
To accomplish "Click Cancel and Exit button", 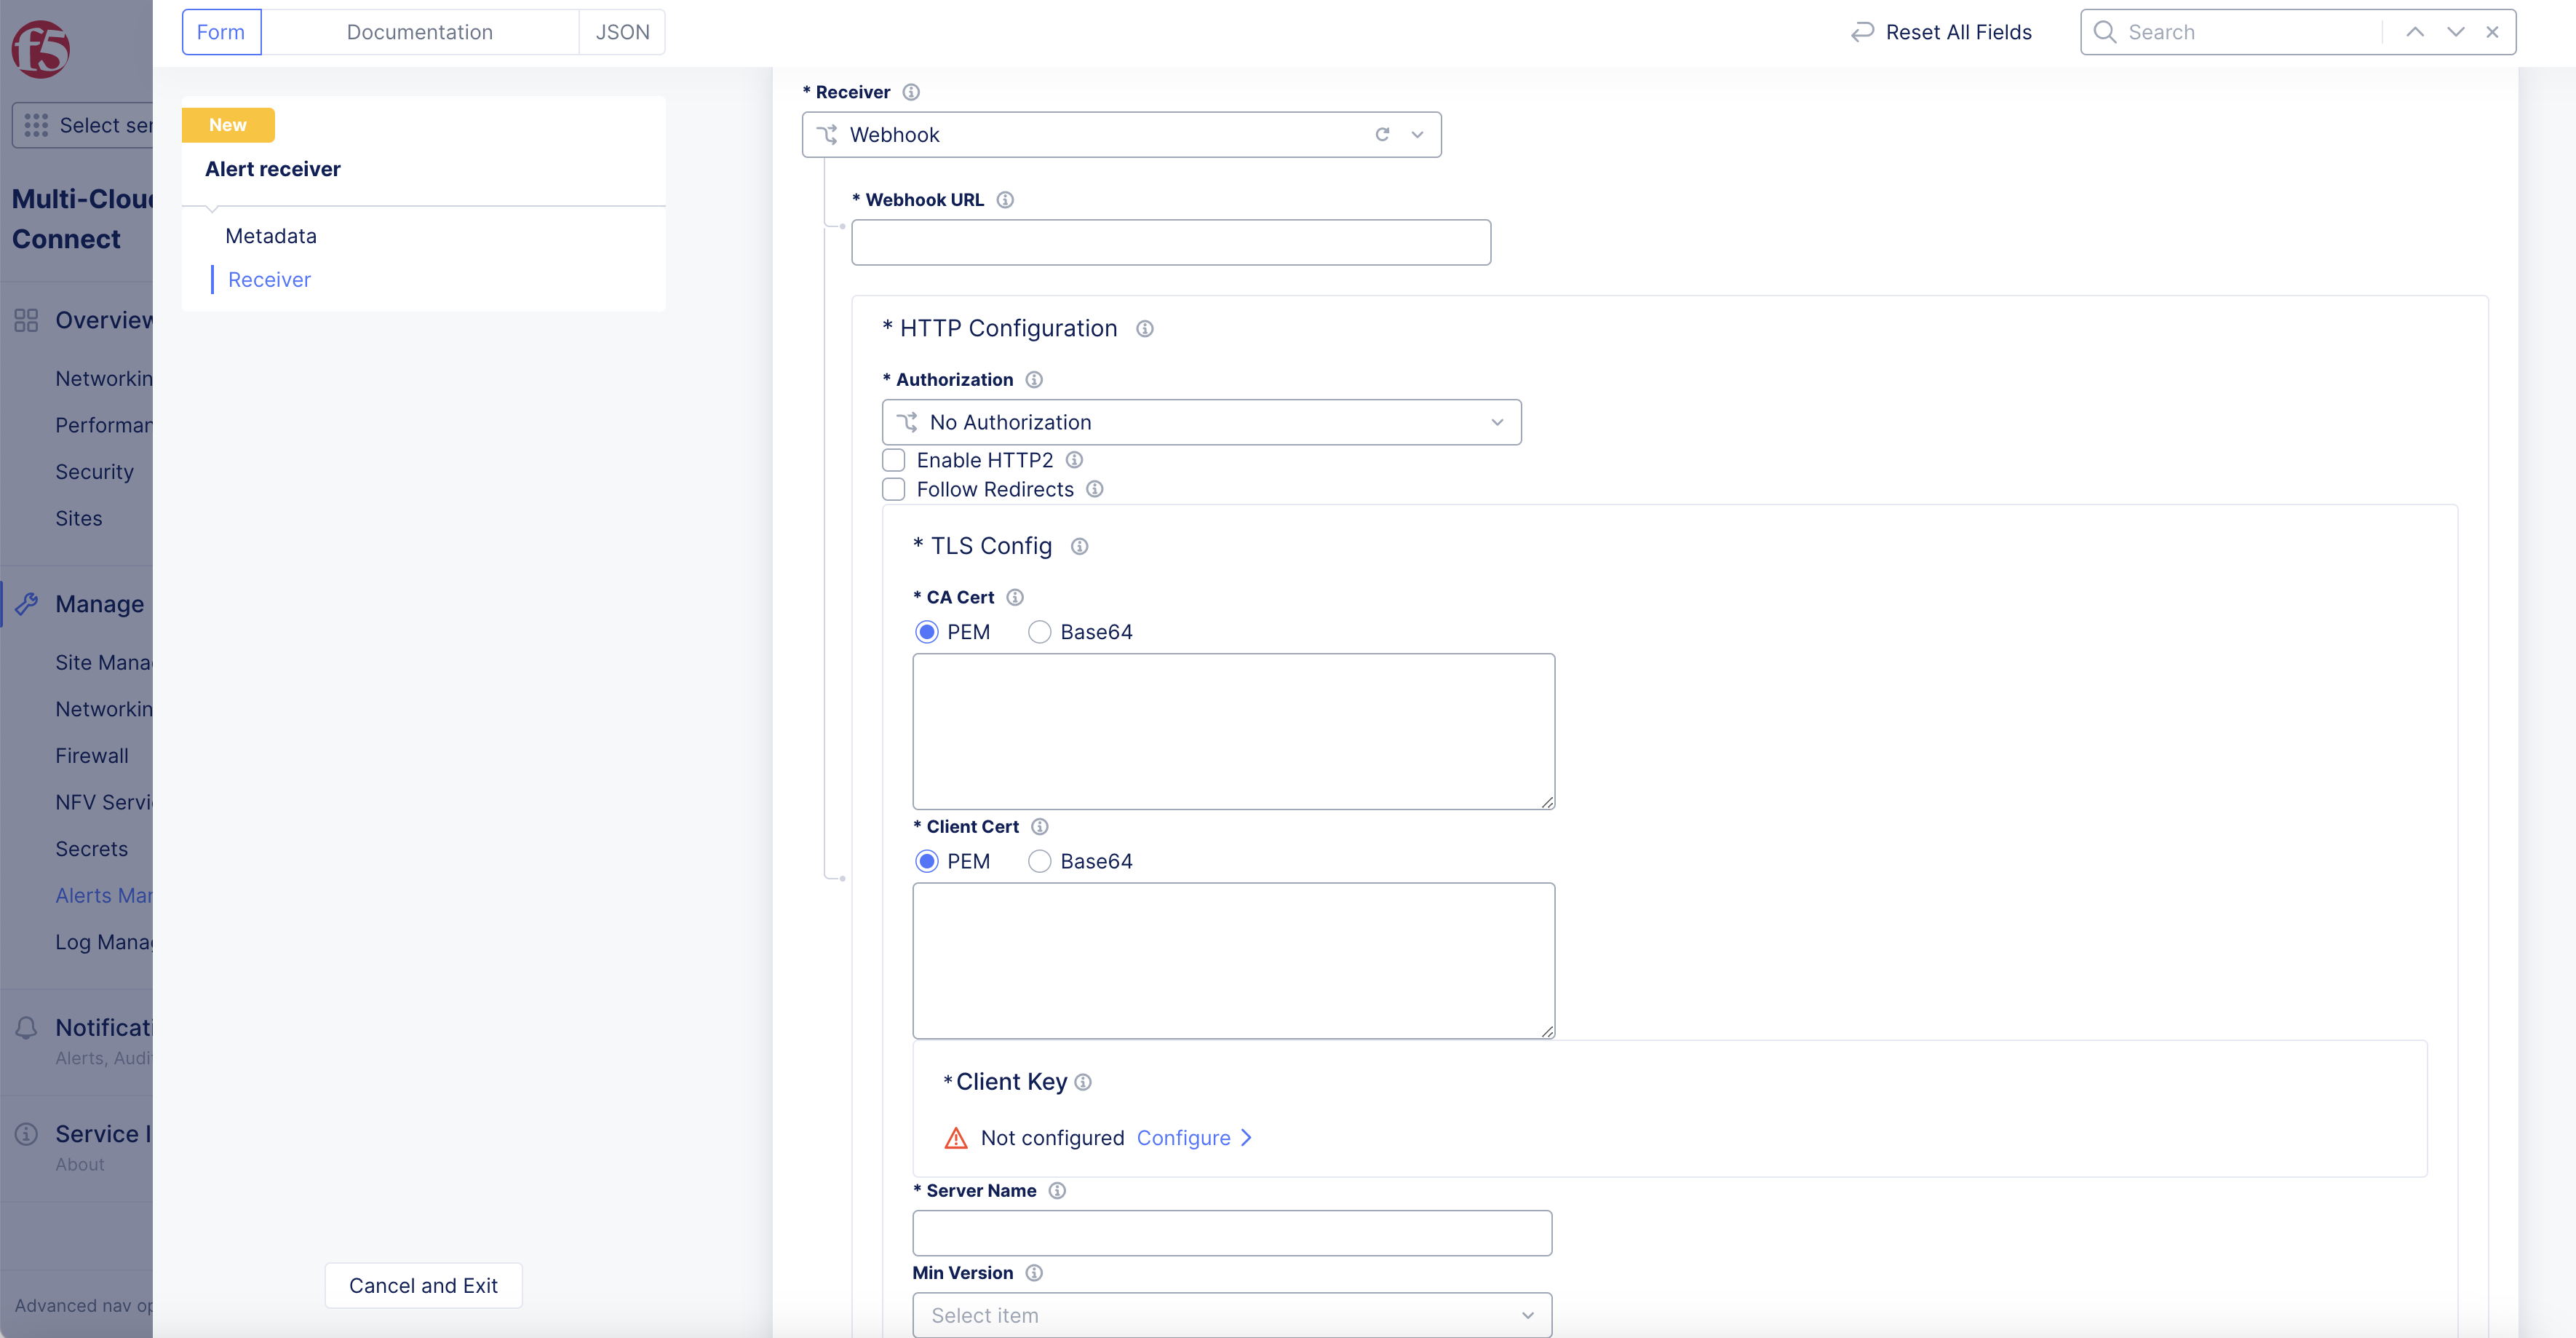I will [423, 1285].
